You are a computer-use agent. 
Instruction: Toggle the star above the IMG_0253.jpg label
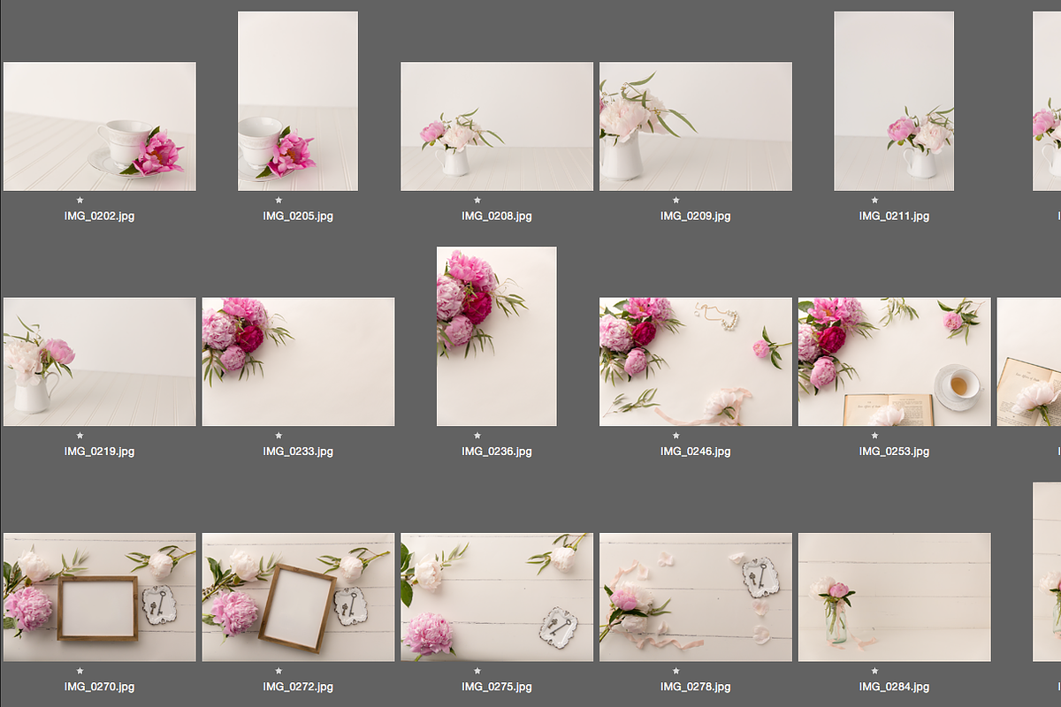874,436
